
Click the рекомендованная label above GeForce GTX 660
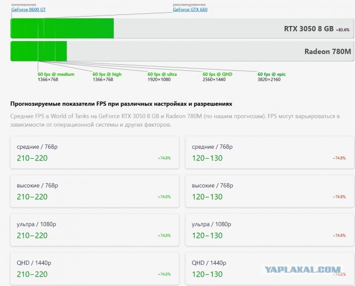point(189,4)
